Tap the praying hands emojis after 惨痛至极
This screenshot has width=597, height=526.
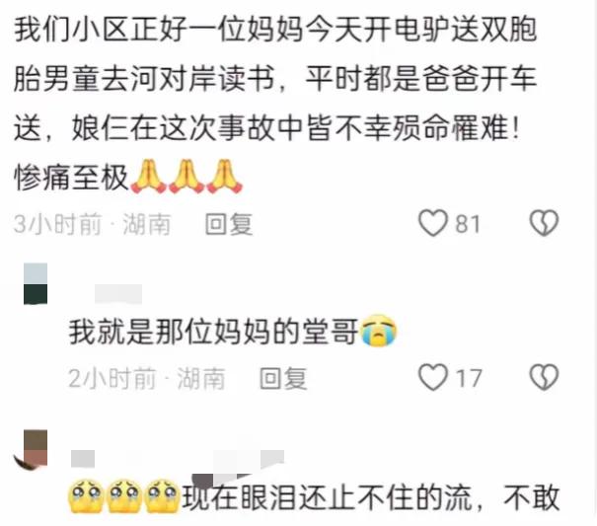187,177
